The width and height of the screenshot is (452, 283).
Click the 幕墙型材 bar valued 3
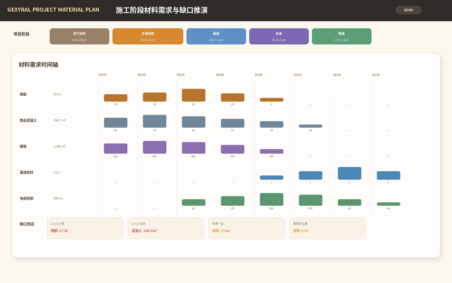tap(349, 173)
